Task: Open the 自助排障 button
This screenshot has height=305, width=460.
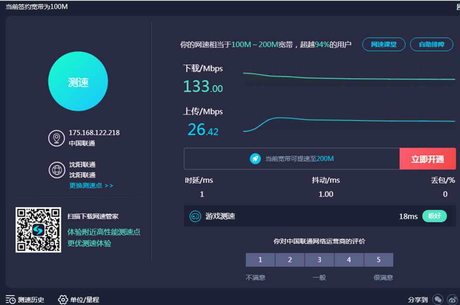Action: click(x=432, y=44)
